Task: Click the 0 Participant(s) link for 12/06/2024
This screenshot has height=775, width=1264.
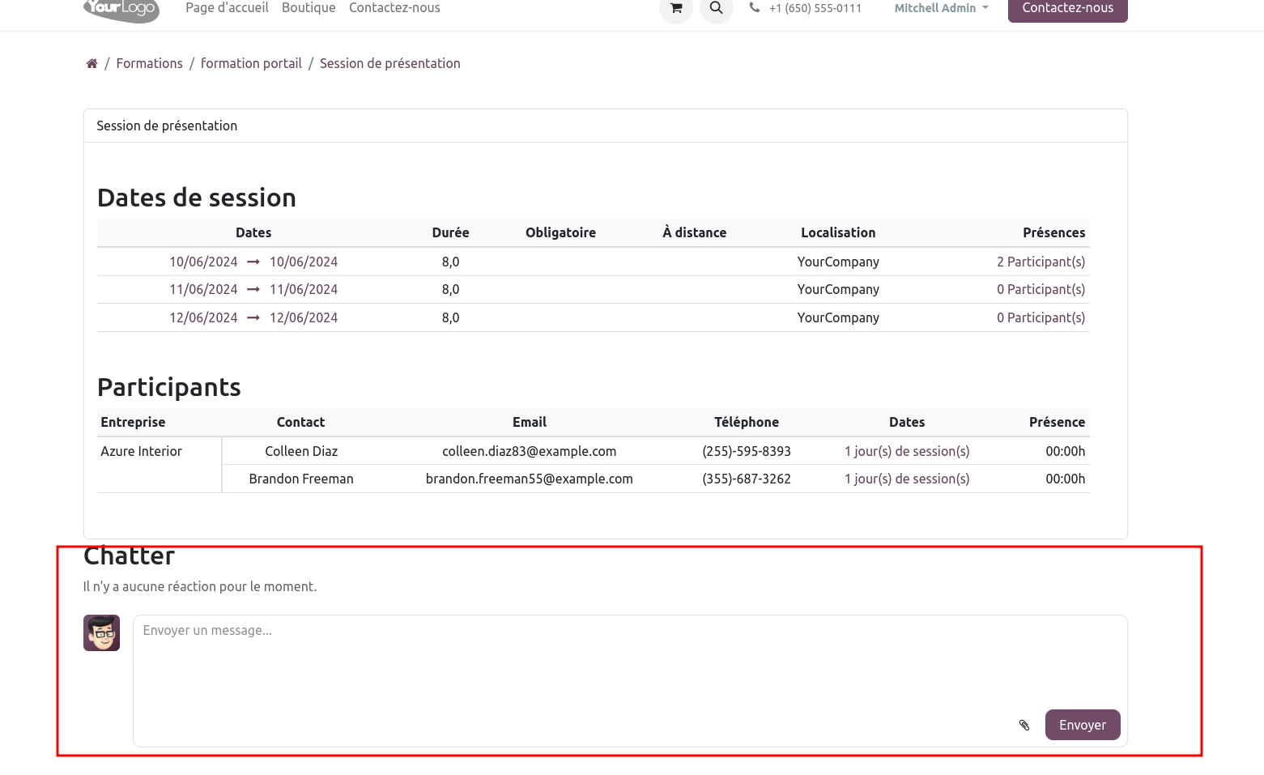Action: point(1041,317)
